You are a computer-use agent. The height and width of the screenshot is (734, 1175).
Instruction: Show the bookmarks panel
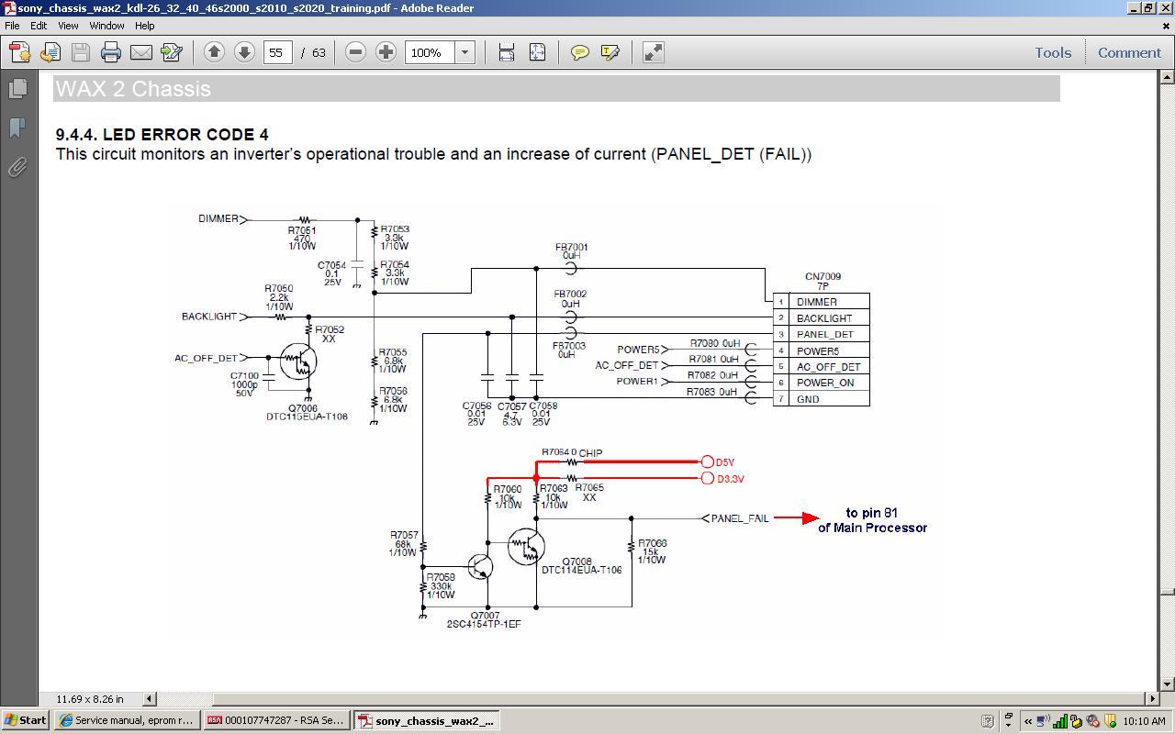[x=17, y=128]
